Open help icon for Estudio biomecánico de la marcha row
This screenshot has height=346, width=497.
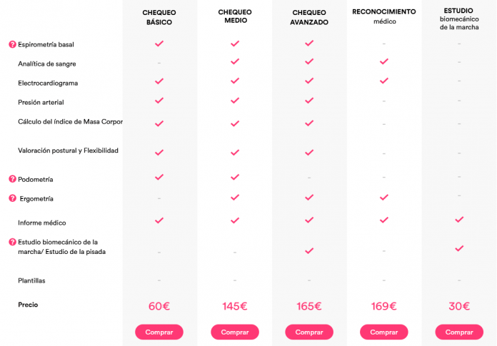12,242
